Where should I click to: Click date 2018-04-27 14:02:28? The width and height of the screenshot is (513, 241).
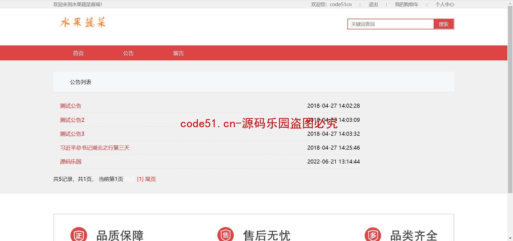coord(333,106)
